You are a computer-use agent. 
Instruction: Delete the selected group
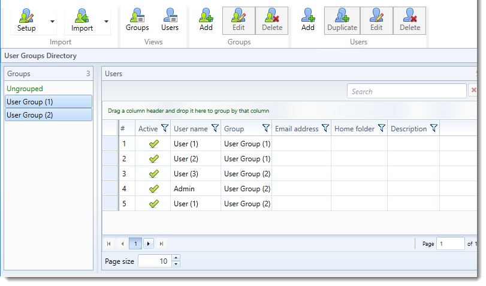[x=271, y=20]
